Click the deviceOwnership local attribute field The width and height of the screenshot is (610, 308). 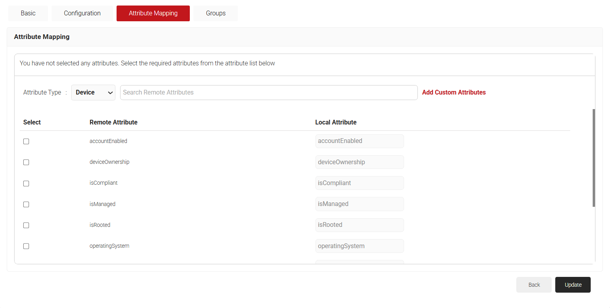coord(359,162)
